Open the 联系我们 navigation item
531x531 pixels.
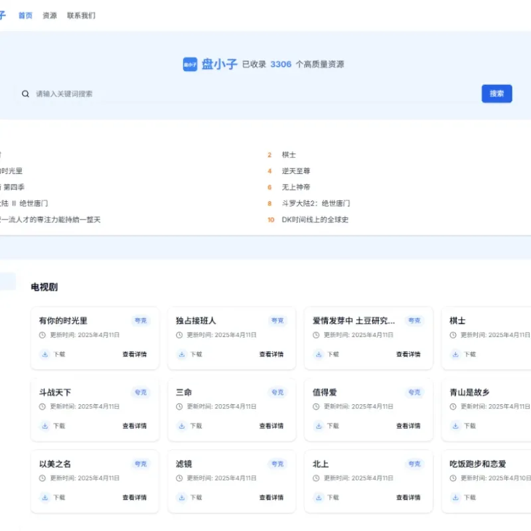point(81,15)
